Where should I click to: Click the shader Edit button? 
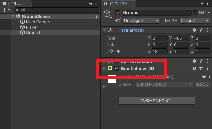[x=203, y=84]
